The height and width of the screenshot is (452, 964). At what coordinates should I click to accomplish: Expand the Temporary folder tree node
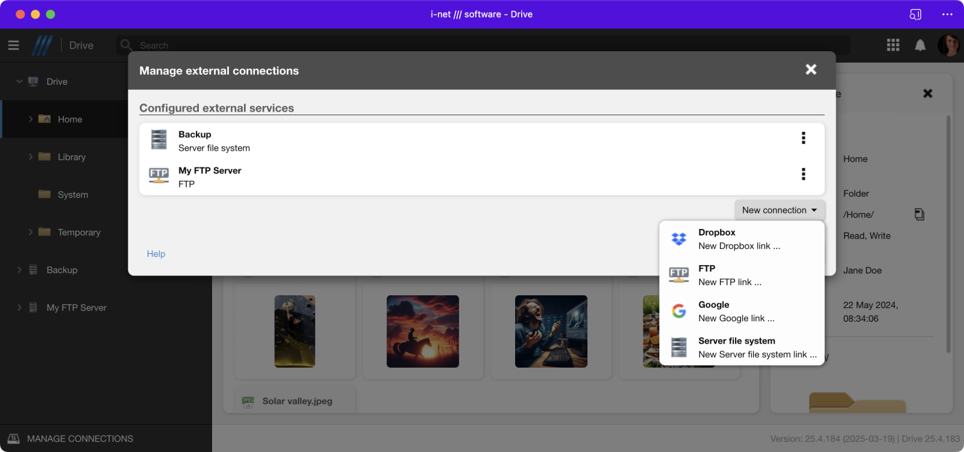pos(31,232)
